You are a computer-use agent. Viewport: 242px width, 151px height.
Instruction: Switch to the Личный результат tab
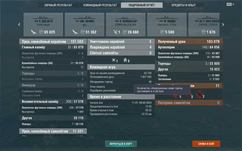pos(58,5)
